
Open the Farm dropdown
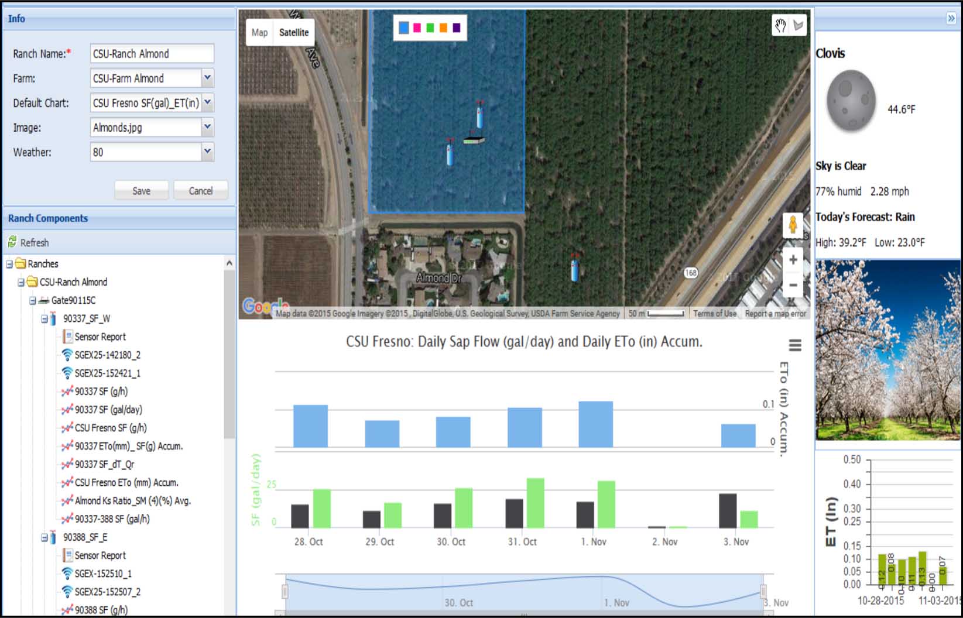click(207, 78)
